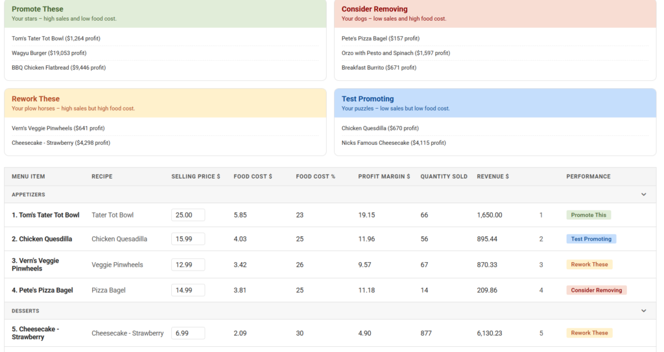Select menu item 3. Vern's Veggie Pinwheels

pyautogui.click(x=36, y=265)
